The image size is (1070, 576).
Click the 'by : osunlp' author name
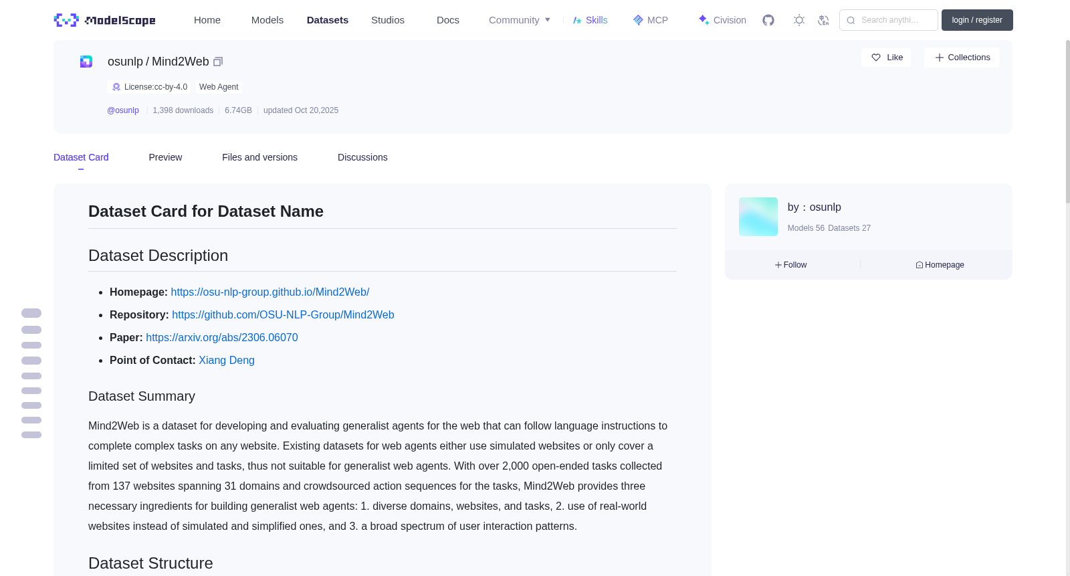(x=815, y=207)
